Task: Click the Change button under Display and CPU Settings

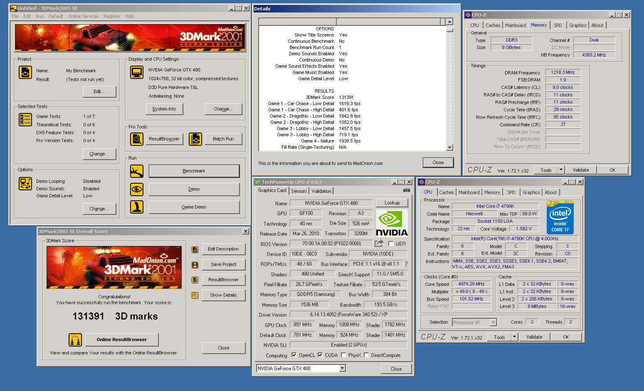Action: (x=224, y=109)
